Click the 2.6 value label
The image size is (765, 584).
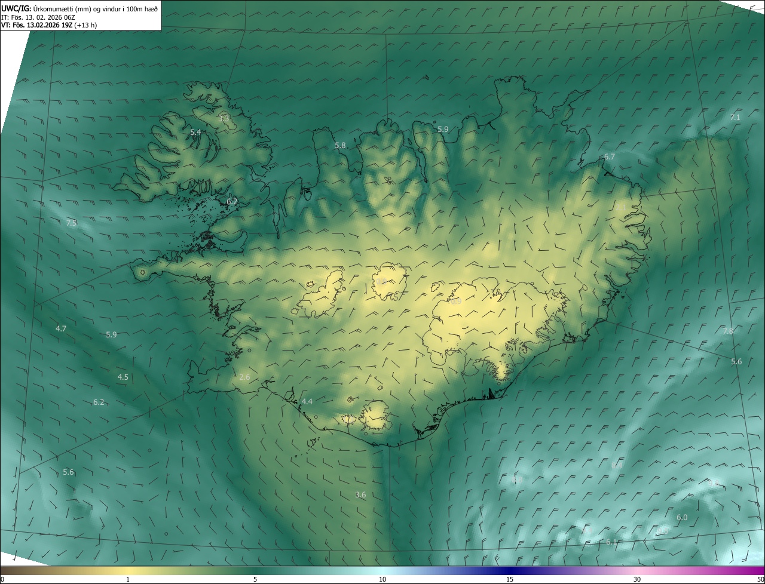pyautogui.click(x=244, y=377)
